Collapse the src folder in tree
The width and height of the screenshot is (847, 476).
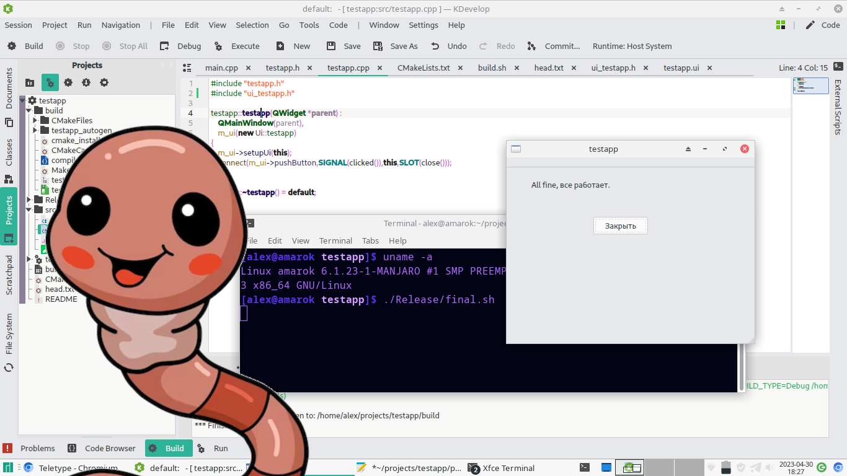[x=29, y=209]
